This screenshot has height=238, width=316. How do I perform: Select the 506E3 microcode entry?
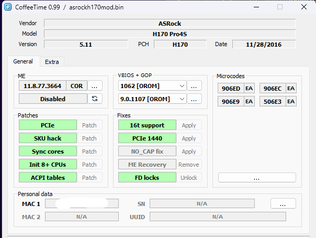(273, 101)
